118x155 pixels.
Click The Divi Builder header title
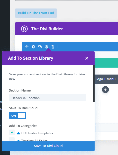click(x=47, y=29)
